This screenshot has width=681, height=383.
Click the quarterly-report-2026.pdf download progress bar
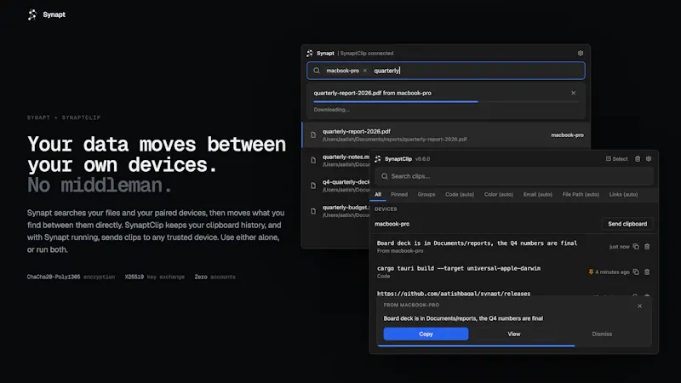tap(446, 101)
